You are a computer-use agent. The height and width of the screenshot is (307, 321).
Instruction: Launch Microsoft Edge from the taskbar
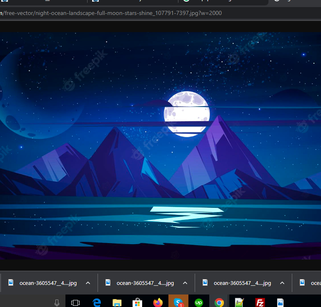coord(97,302)
